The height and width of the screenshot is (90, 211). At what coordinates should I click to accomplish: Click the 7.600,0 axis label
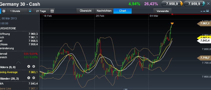(x=207, y=77)
